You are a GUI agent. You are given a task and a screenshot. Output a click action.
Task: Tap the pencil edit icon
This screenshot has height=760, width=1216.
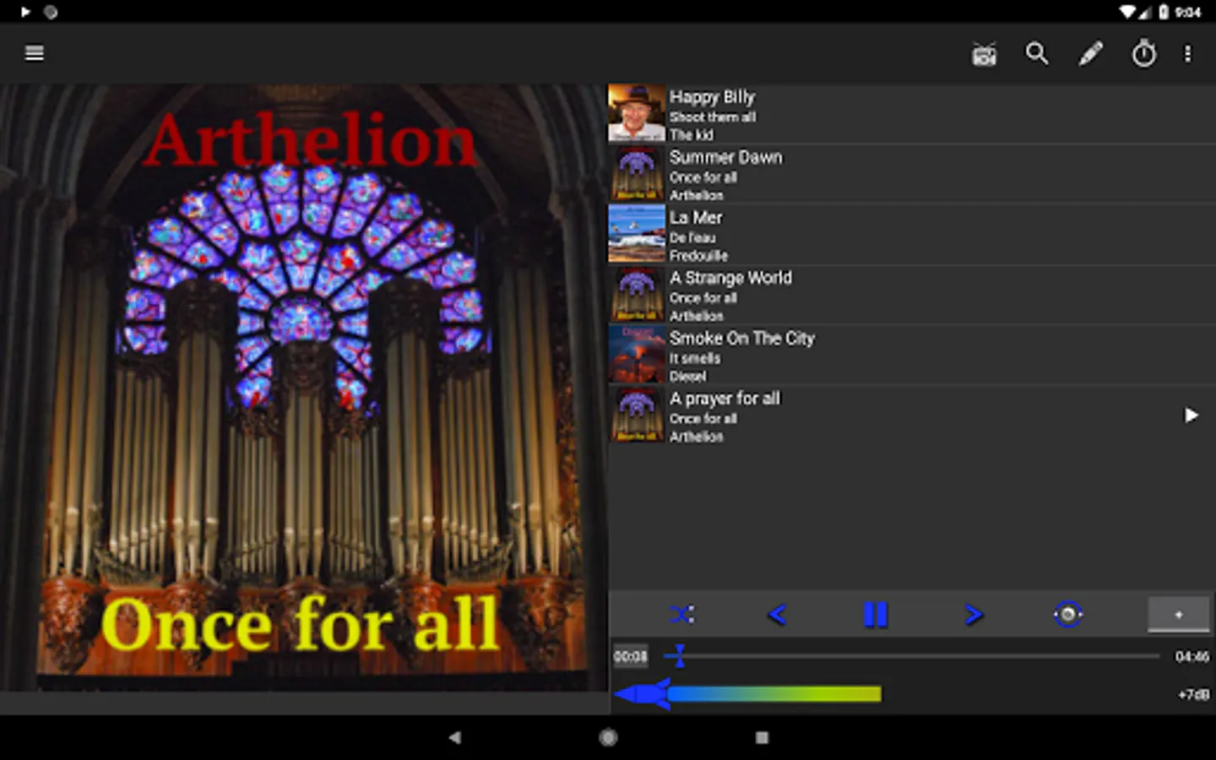click(1090, 54)
